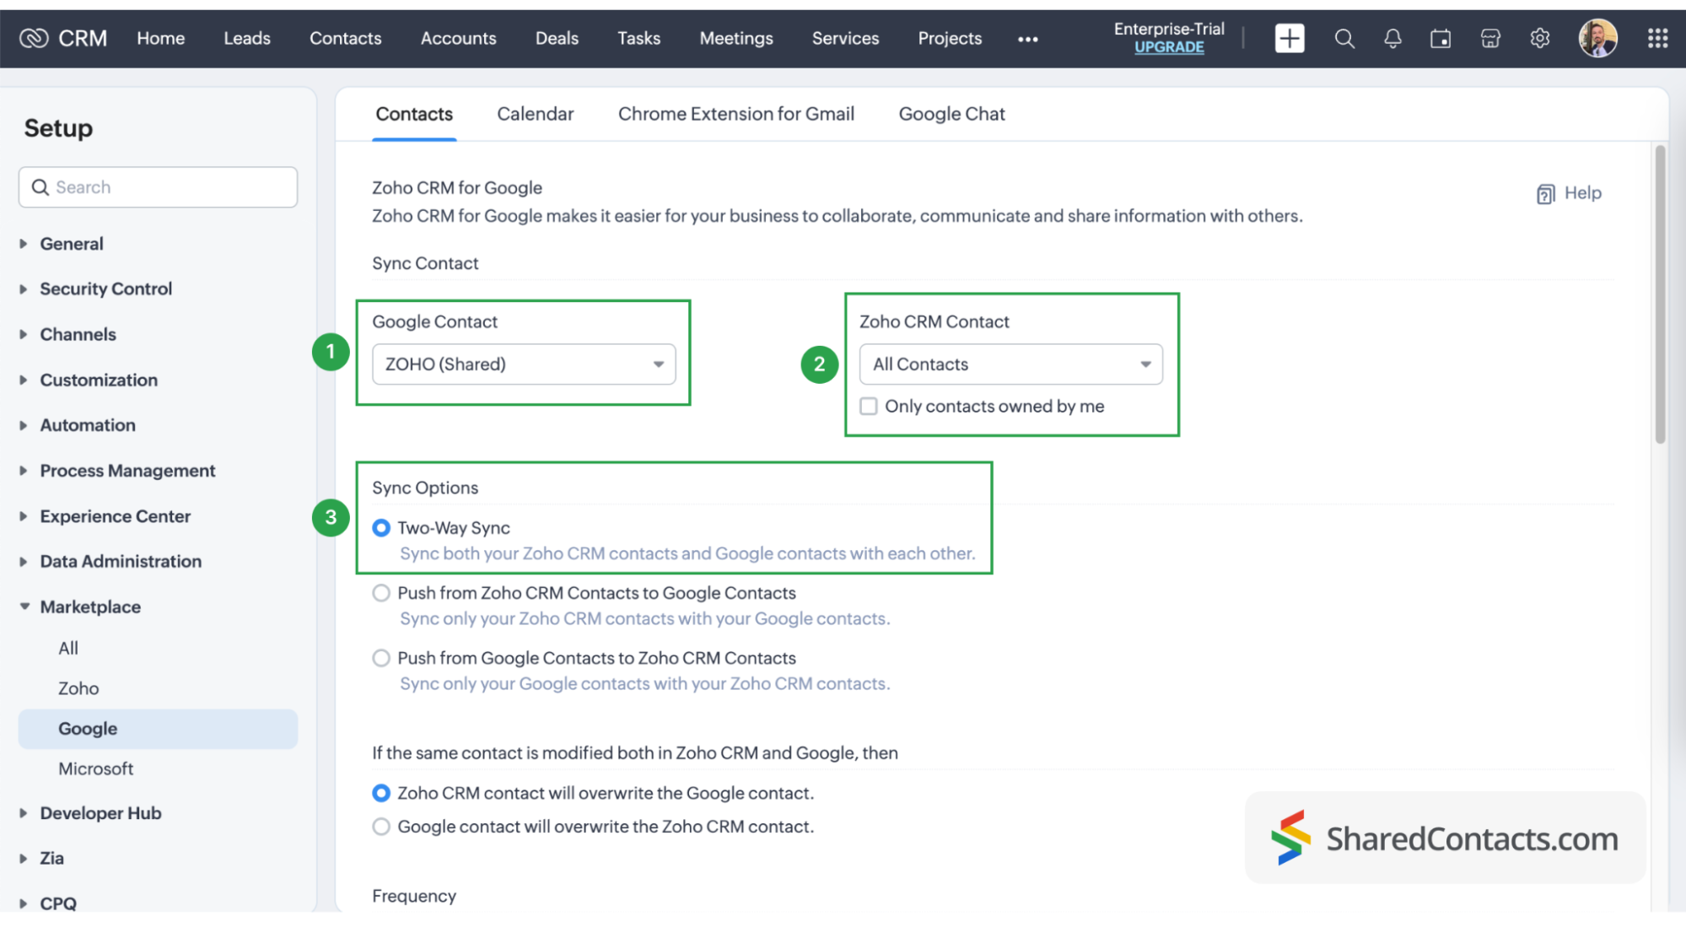Open the Deals module
The image size is (1686, 949).
tap(557, 38)
